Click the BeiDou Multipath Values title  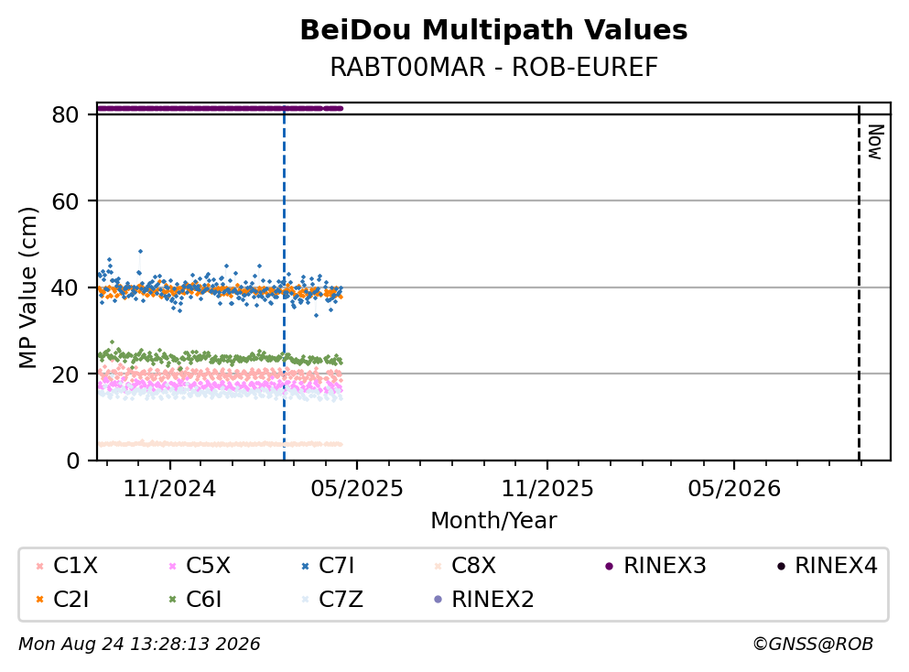click(x=494, y=30)
